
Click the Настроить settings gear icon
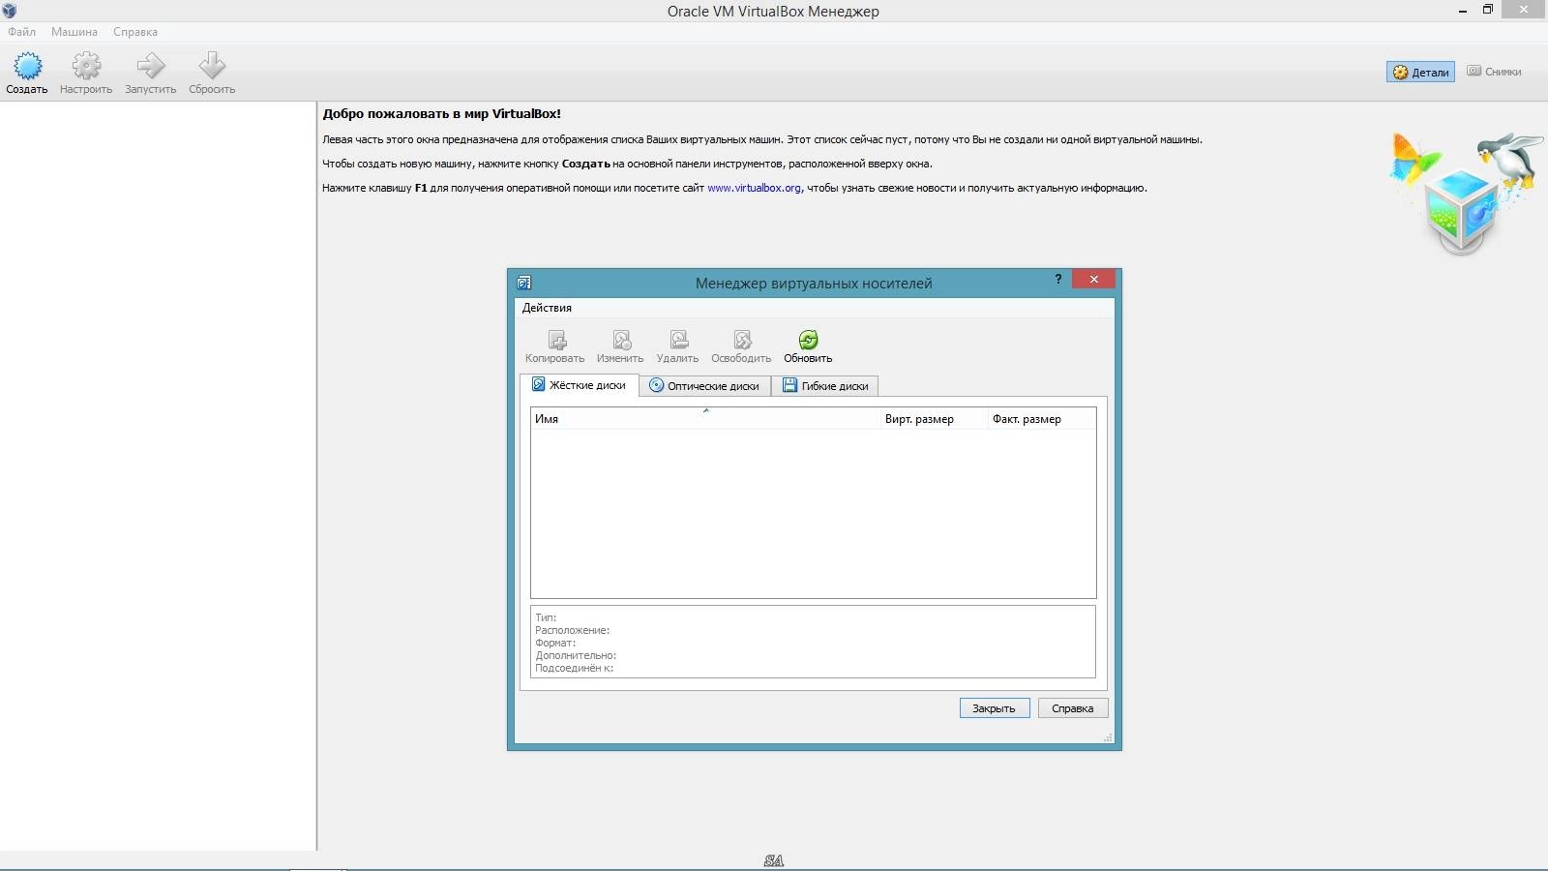tap(86, 66)
